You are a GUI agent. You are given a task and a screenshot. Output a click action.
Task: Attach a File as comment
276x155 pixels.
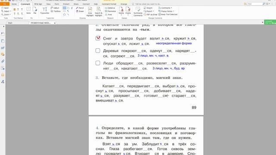click(35, 10)
